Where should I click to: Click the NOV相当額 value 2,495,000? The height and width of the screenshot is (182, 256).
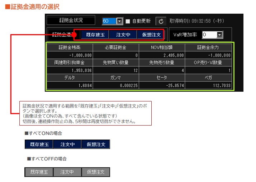coord(162,55)
